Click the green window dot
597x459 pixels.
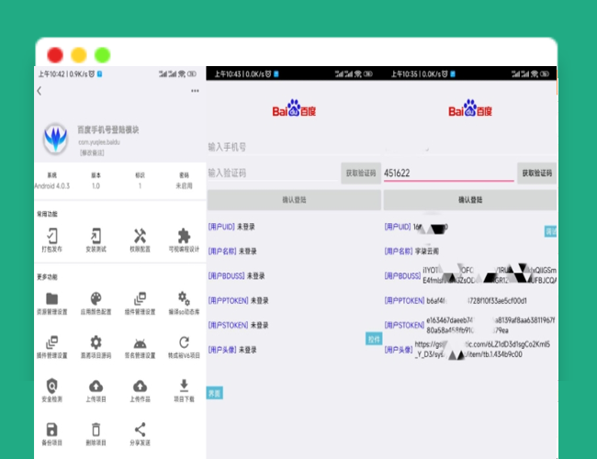tap(103, 55)
